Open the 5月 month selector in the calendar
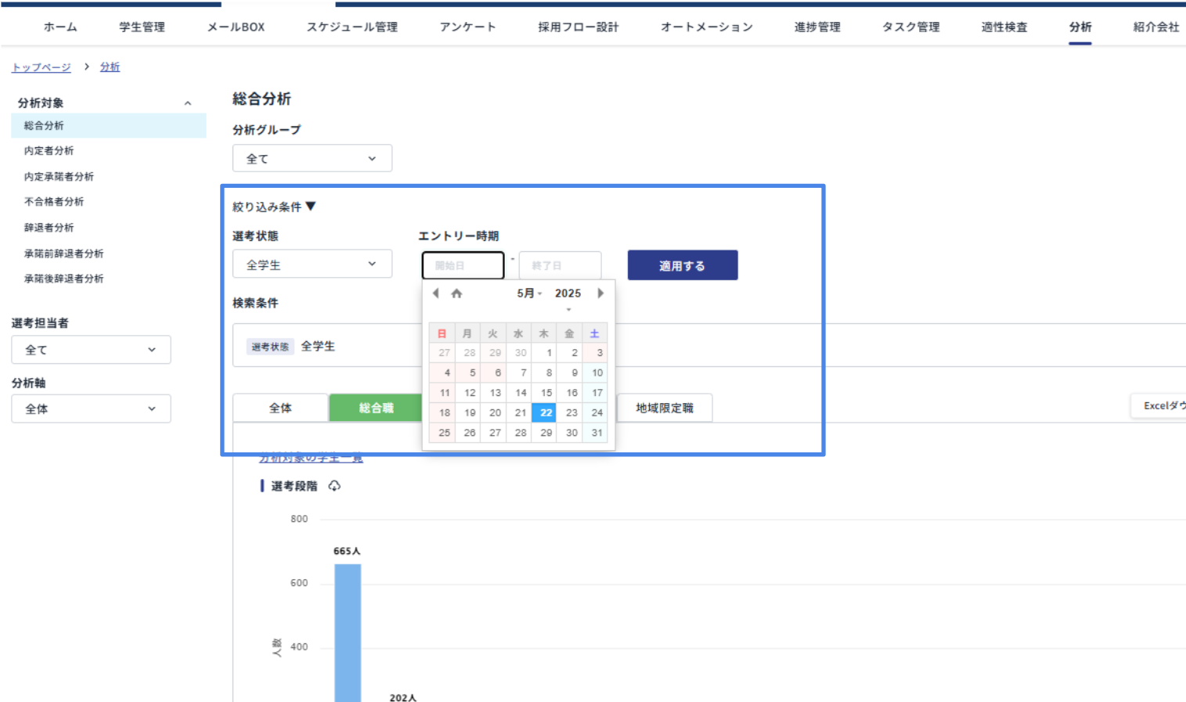 pos(529,293)
